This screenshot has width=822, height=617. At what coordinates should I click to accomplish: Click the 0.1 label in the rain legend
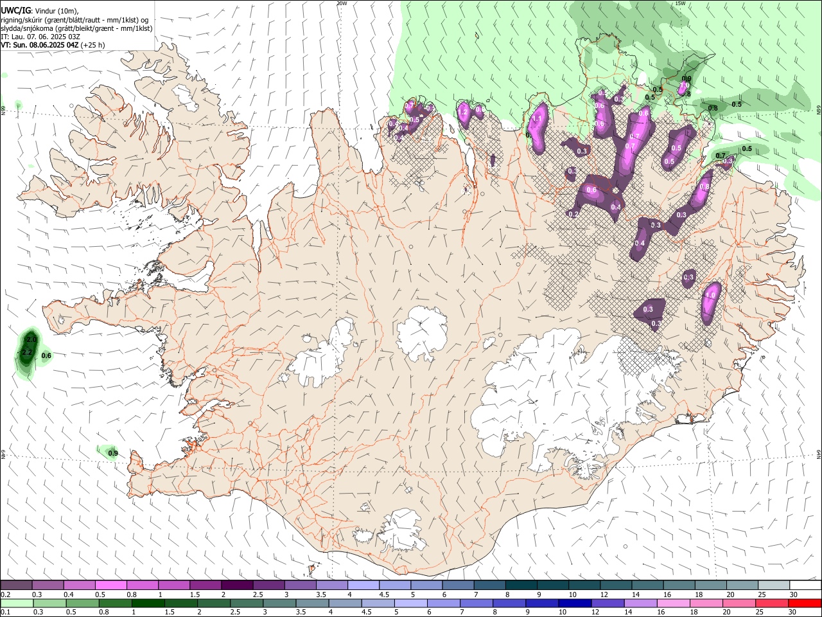pyautogui.click(x=5, y=612)
